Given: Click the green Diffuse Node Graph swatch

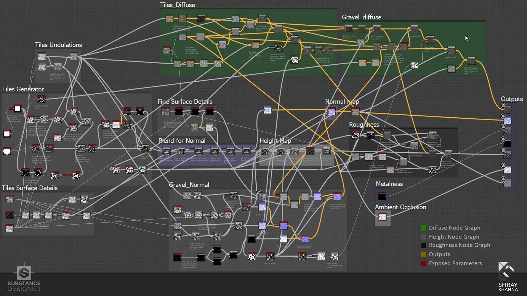Looking at the screenshot, I should pos(423,228).
